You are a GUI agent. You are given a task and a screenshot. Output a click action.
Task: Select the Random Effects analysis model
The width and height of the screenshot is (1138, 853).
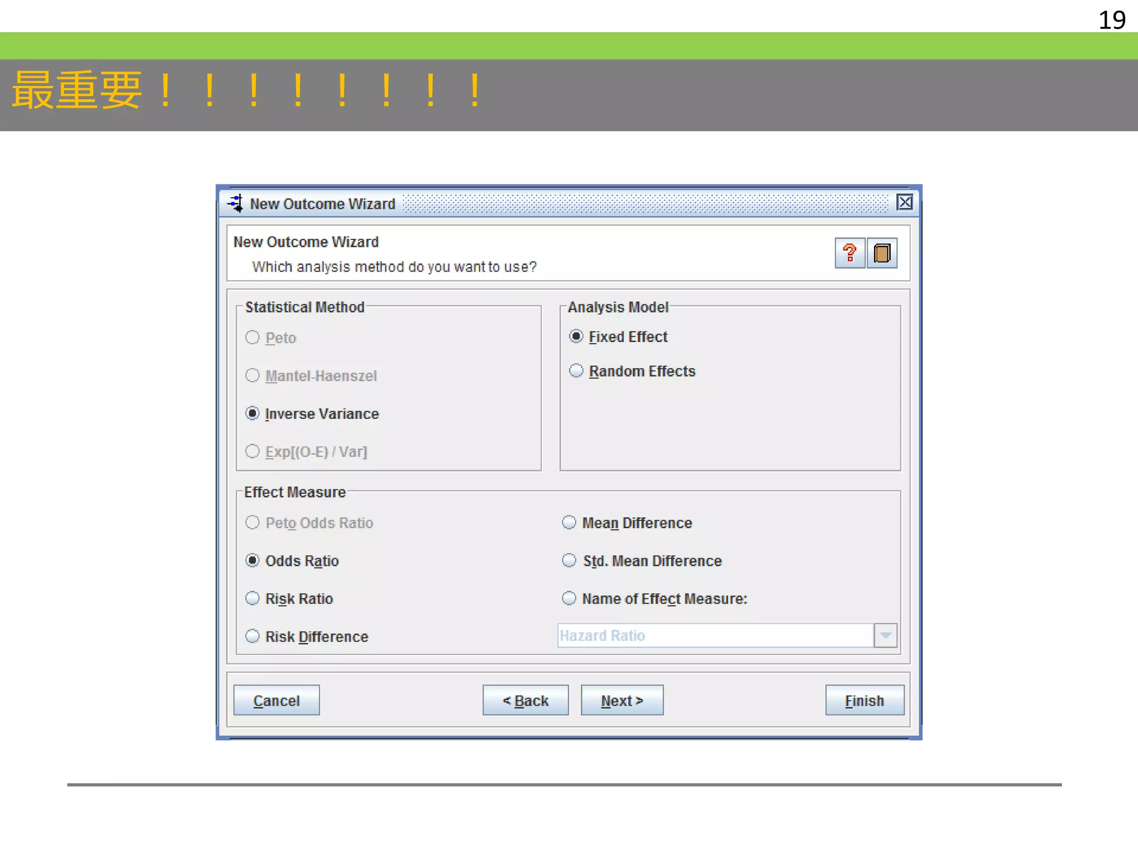pyautogui.click(x=576, y=371)
